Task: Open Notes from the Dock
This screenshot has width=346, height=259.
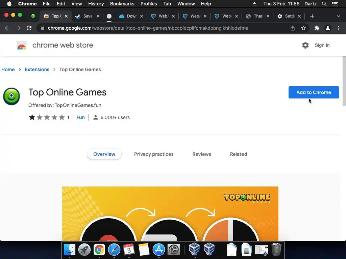Action: pos(144,250)
